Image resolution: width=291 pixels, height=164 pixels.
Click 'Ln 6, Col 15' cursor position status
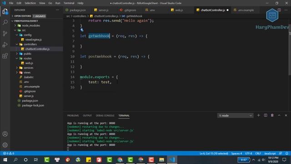coord(214,154)
